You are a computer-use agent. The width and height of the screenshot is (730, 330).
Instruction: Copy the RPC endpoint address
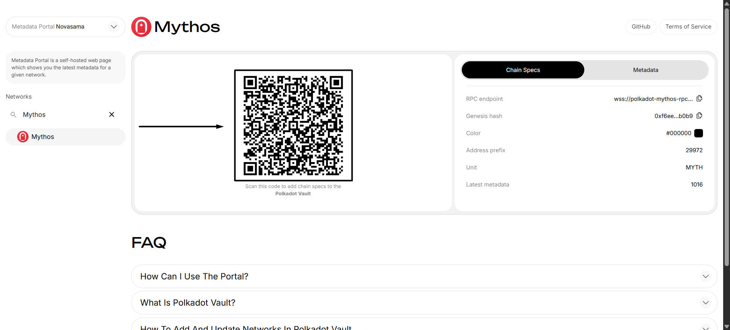(699, 99)
